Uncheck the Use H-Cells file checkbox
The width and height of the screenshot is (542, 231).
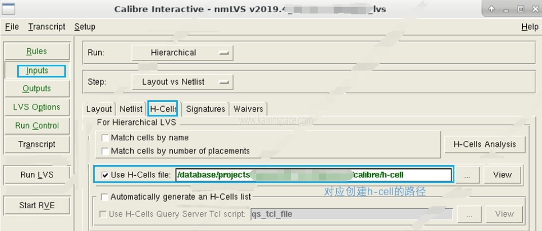105,175
